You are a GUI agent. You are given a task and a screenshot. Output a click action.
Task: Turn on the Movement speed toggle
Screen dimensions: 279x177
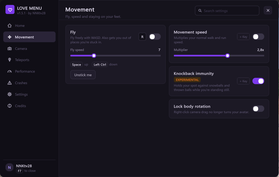pyautogui.click(x=258, y=37)
